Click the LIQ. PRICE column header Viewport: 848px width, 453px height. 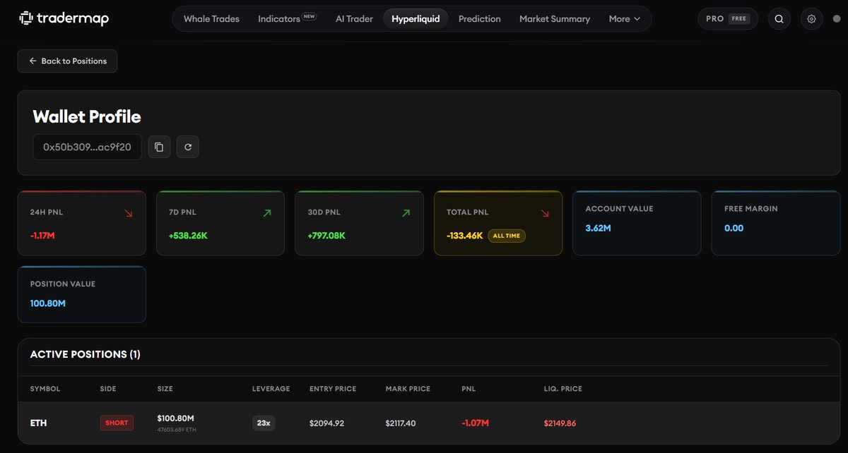tap(563, 389)
